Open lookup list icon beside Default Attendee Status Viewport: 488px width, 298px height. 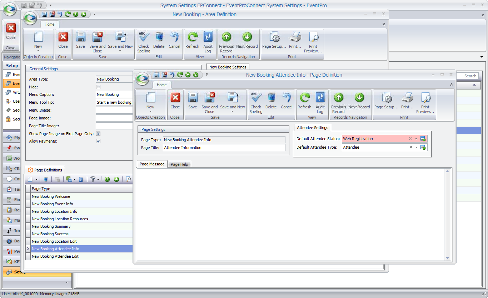tap(423, 139)
